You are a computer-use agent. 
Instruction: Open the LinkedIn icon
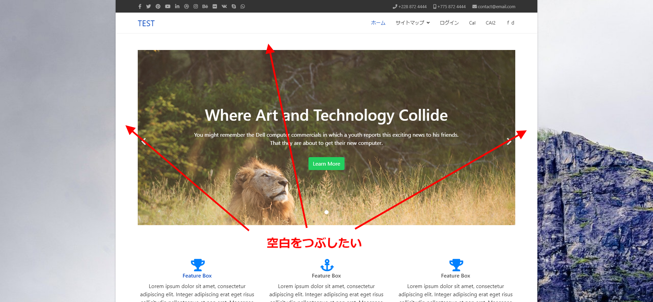coord(177,6)
